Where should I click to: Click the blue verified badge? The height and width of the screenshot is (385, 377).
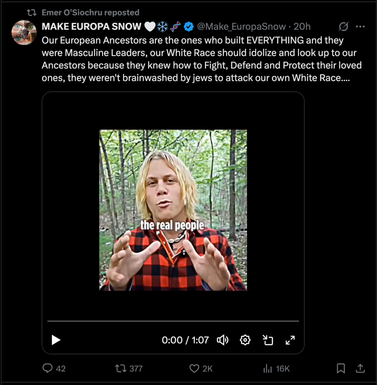tap(189, 26)
